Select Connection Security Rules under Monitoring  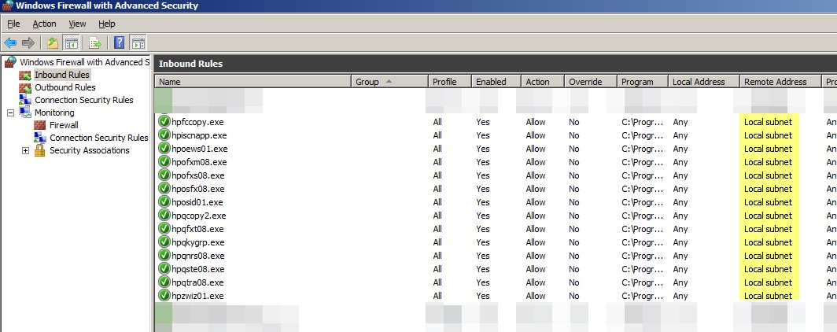99,138
